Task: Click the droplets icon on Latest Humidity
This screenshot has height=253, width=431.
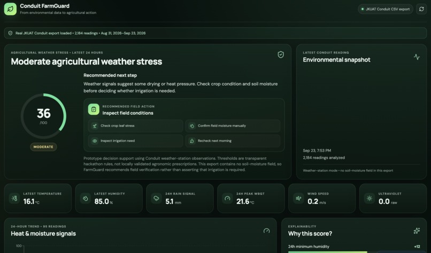Action: point(86,198)
